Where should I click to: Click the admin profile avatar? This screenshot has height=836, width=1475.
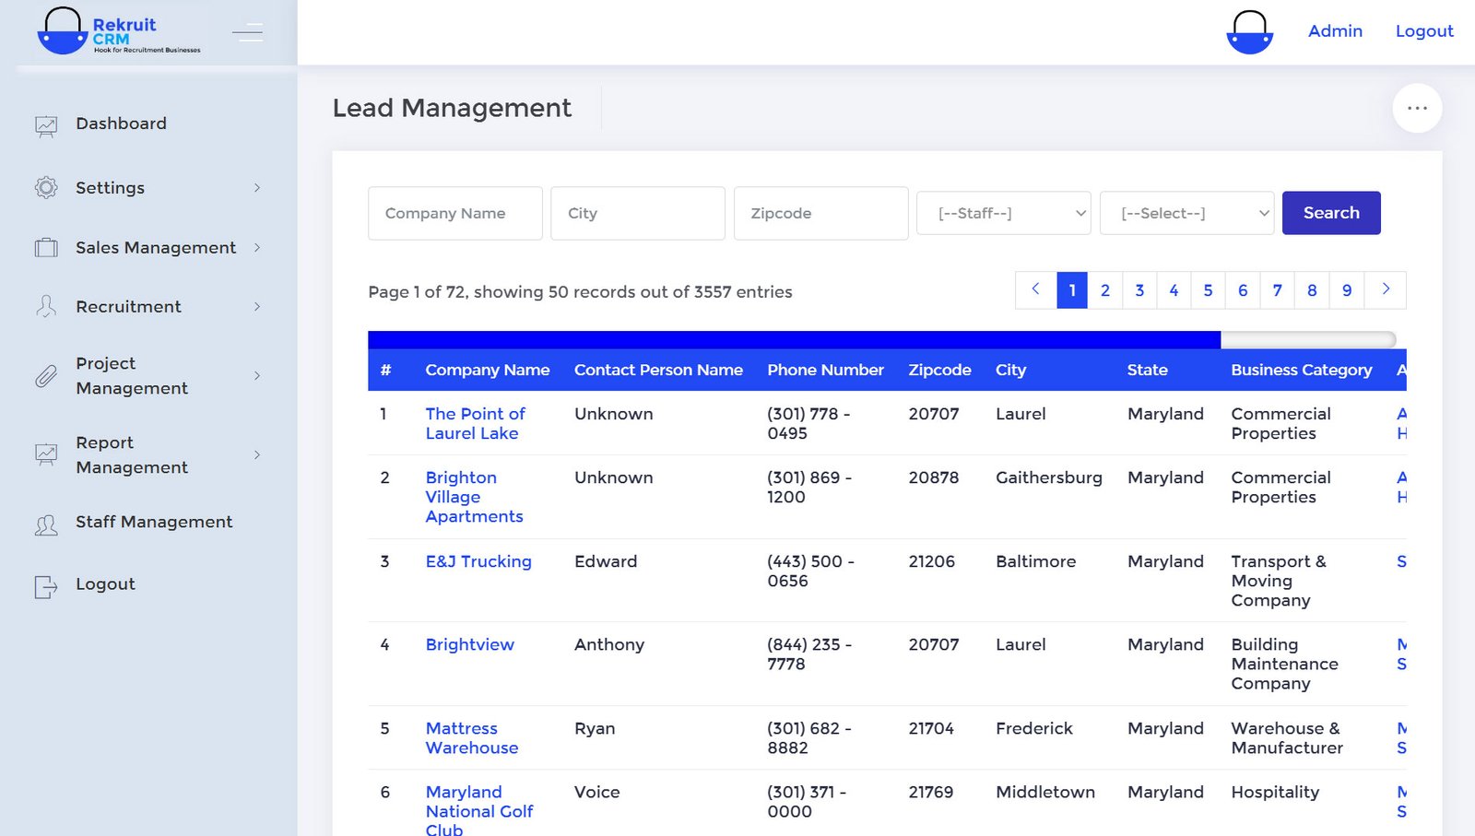pyautogui.click(x=1249, y=31)
